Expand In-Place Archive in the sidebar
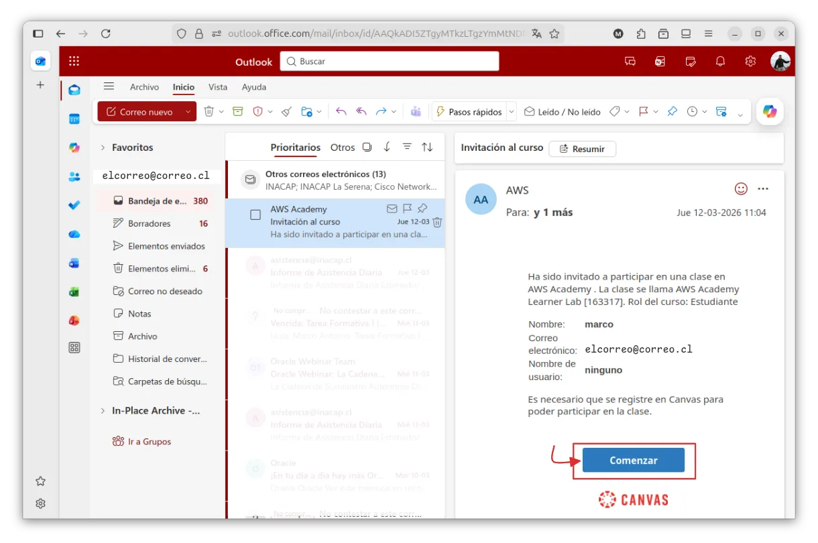The width and height of the screenshot is (818, 543). coord(102,410)
